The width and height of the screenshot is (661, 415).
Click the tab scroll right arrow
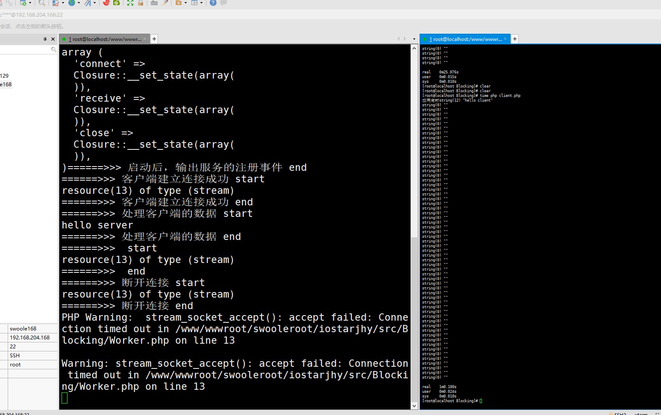(405, 39)
